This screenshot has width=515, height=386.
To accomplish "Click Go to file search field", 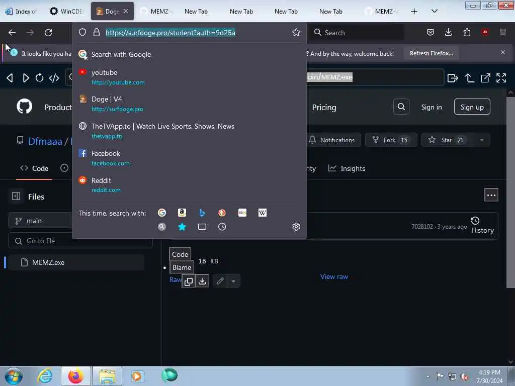I will [x=80, y=241].
